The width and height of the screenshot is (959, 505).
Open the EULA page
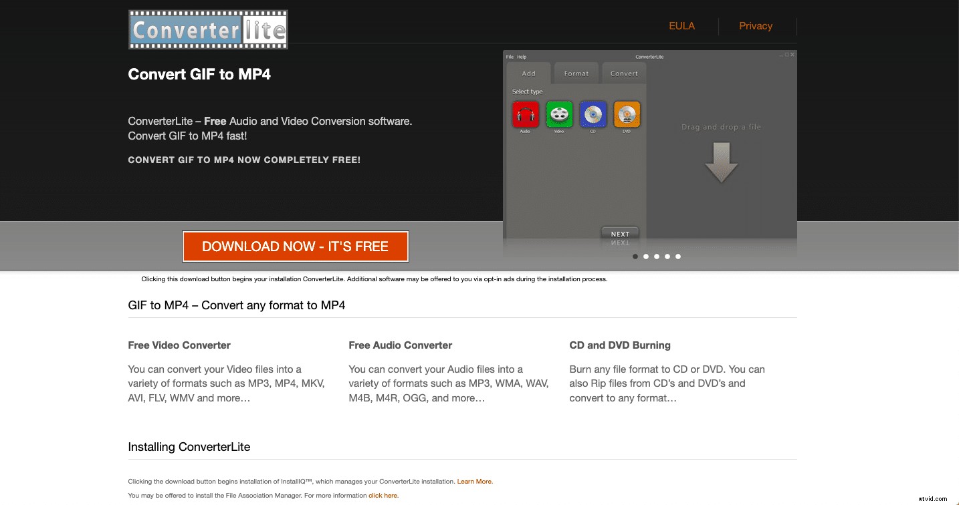coord(681,26)
